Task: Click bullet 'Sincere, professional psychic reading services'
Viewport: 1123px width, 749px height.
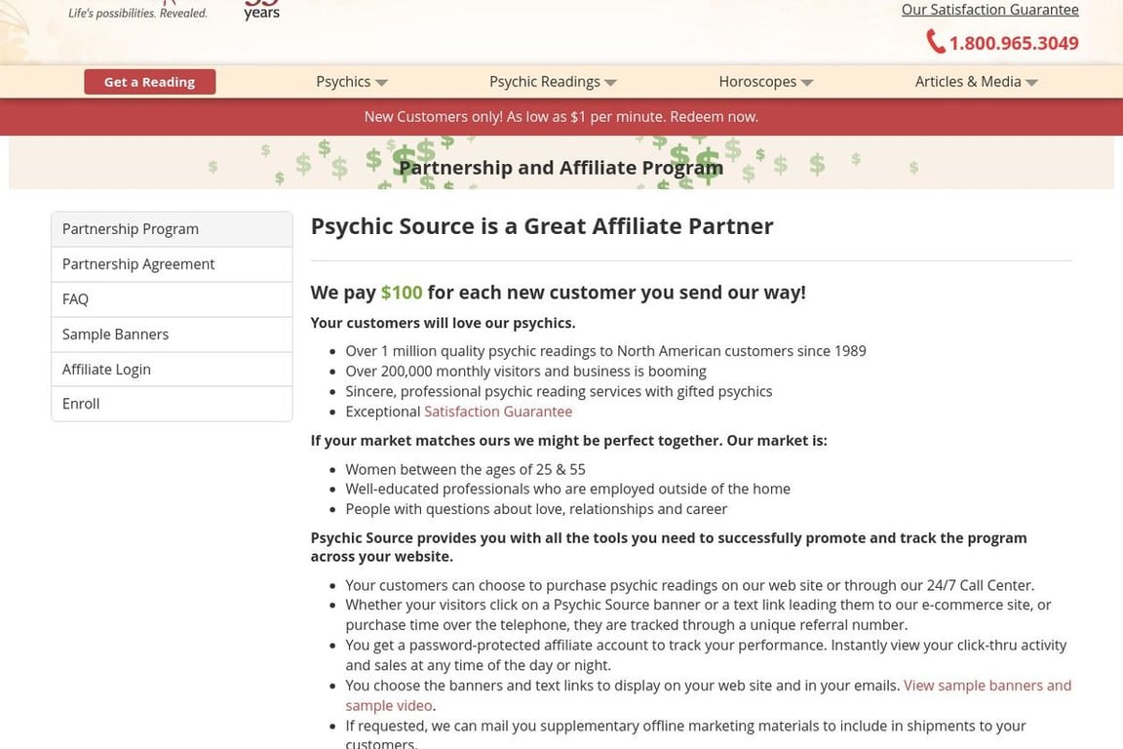Action: coord(559,391)
